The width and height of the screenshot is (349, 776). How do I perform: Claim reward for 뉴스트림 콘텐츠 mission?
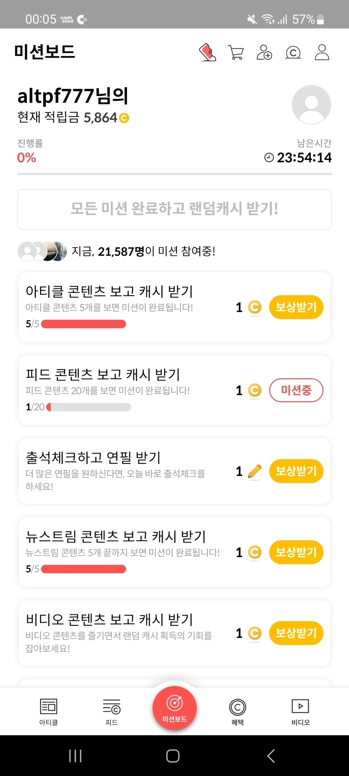(296, 552)
